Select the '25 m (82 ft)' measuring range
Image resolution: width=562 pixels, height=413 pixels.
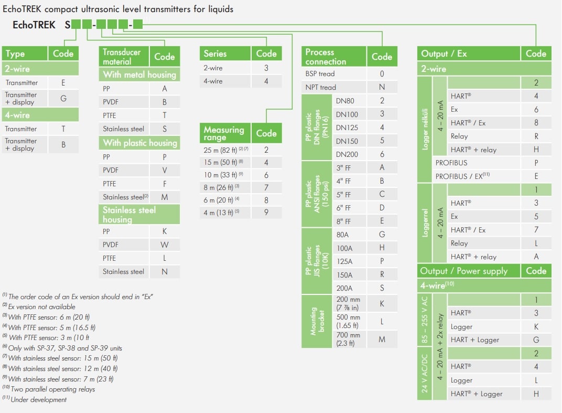[x=241, y=150]
